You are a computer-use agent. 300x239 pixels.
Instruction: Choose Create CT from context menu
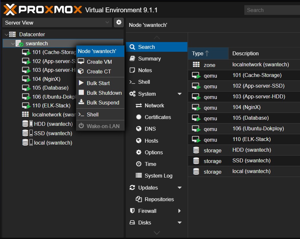pyautogui.click(x=100, y=71)
